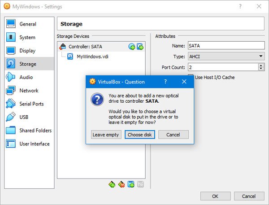
Task: Click the dialog's question mark help button
Action: [165, 82]
